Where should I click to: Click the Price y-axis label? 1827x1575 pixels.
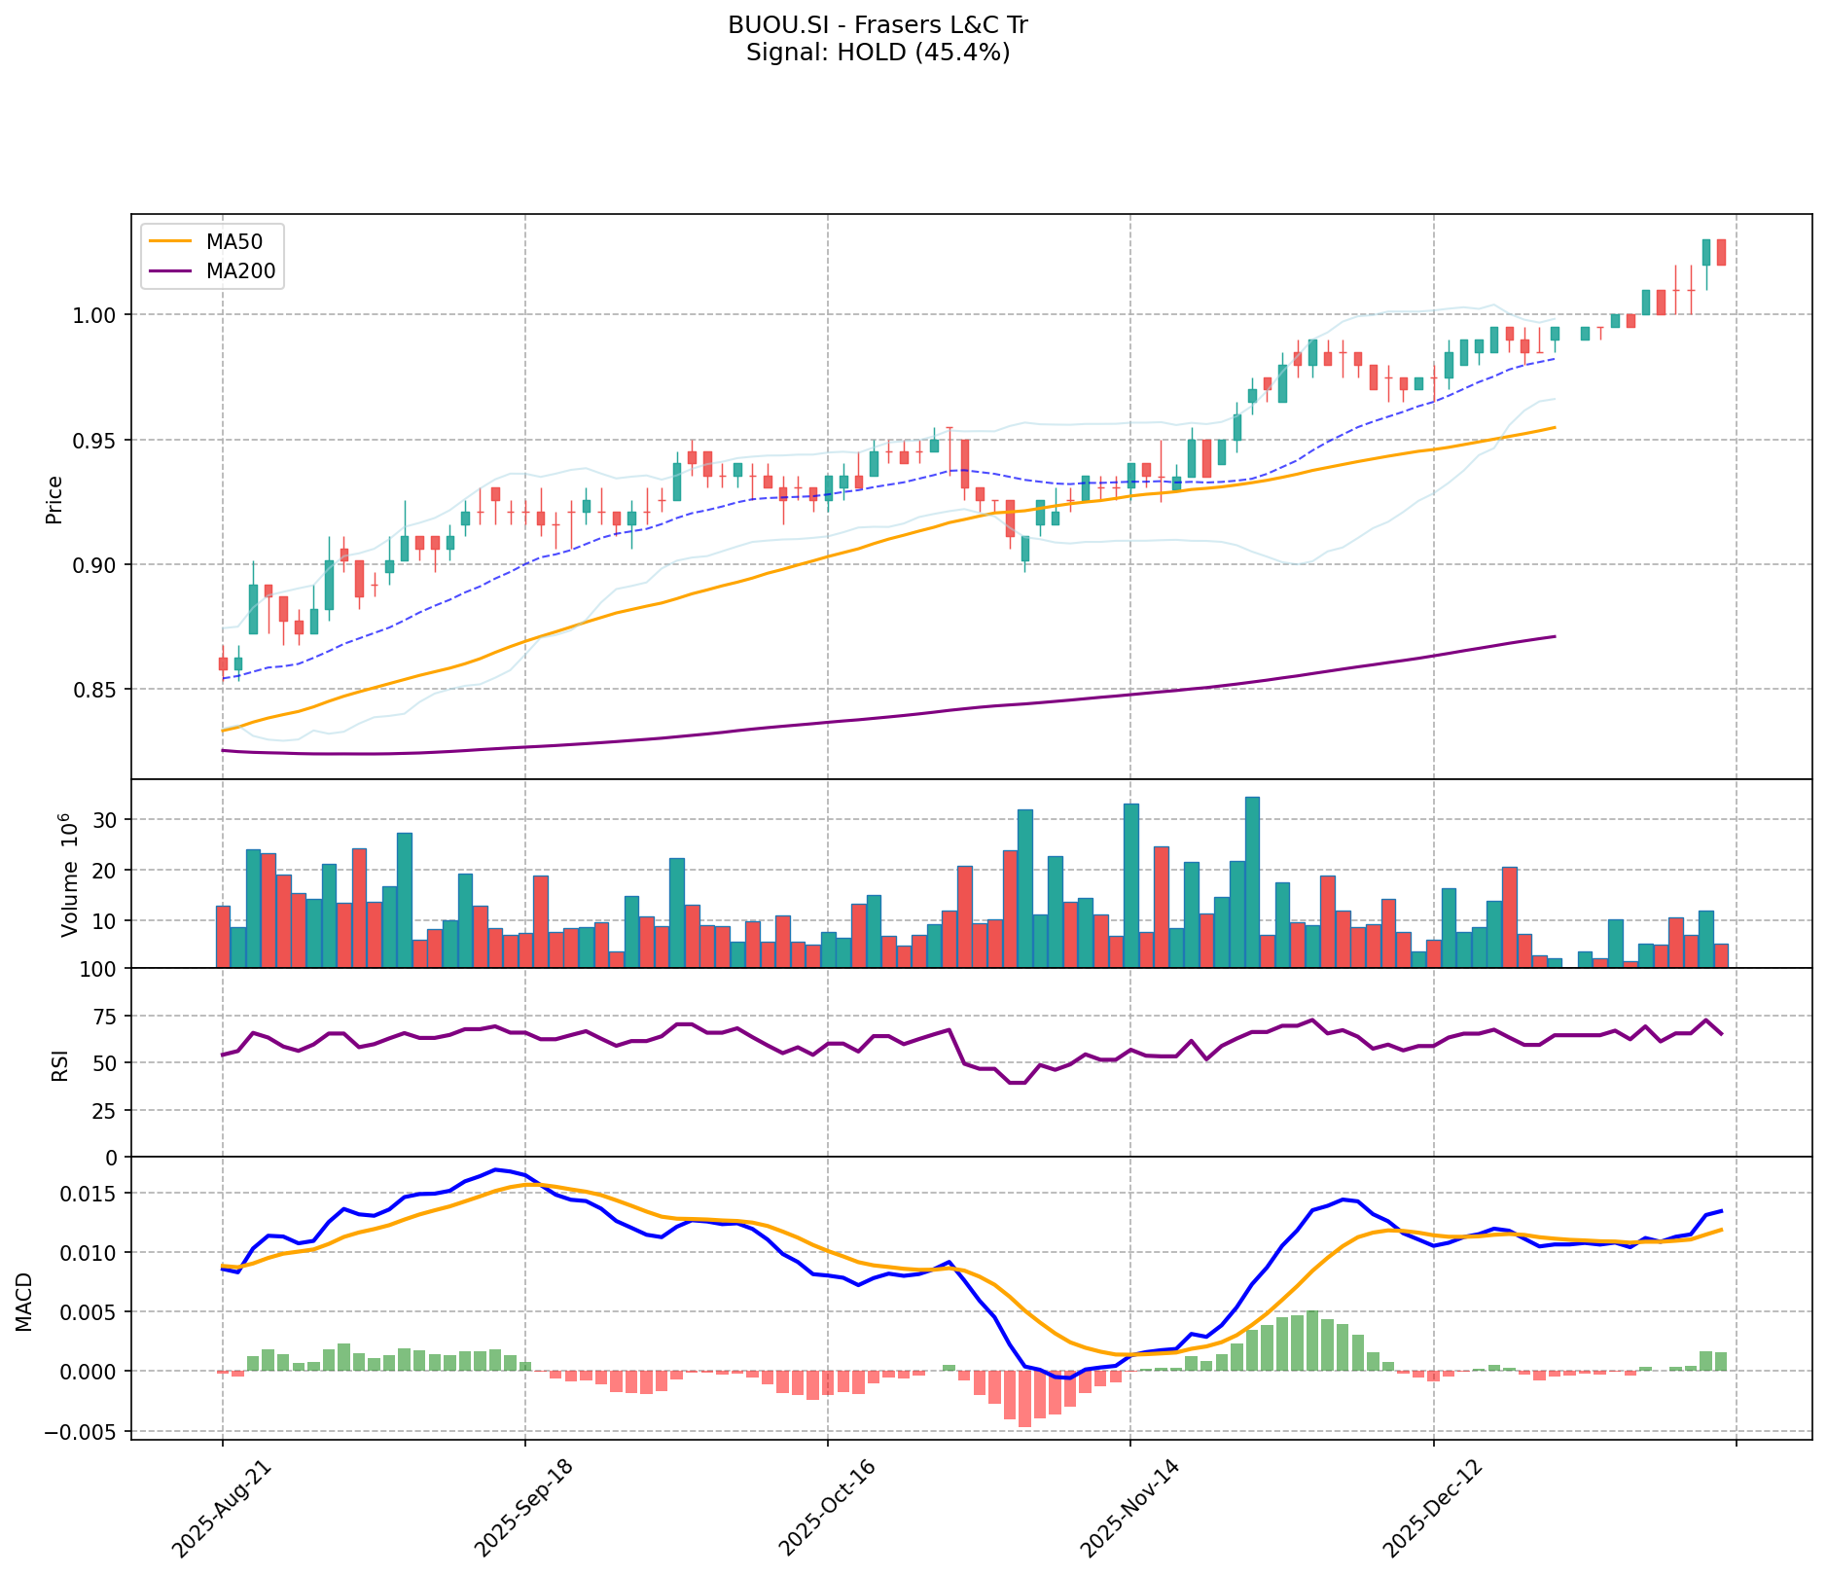(54, 499)
